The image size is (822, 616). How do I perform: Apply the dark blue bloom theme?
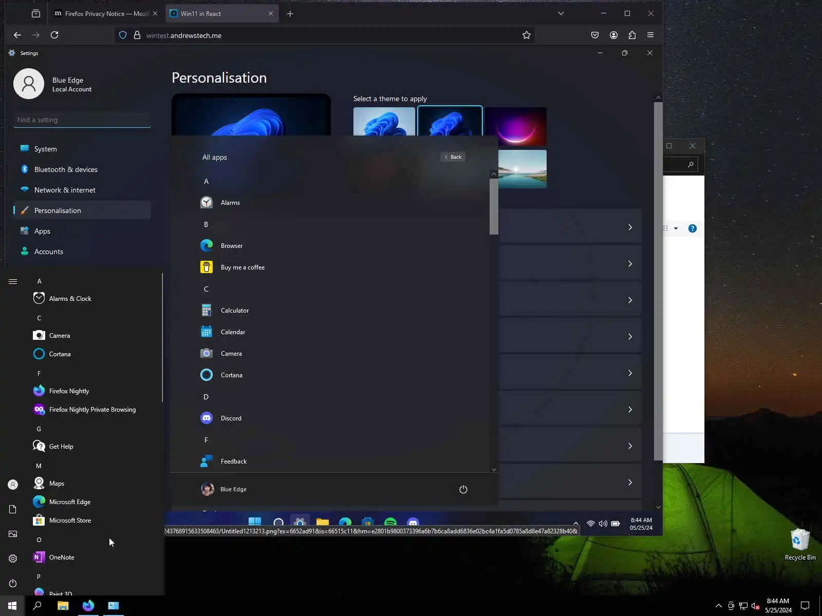tap(450, 121)
